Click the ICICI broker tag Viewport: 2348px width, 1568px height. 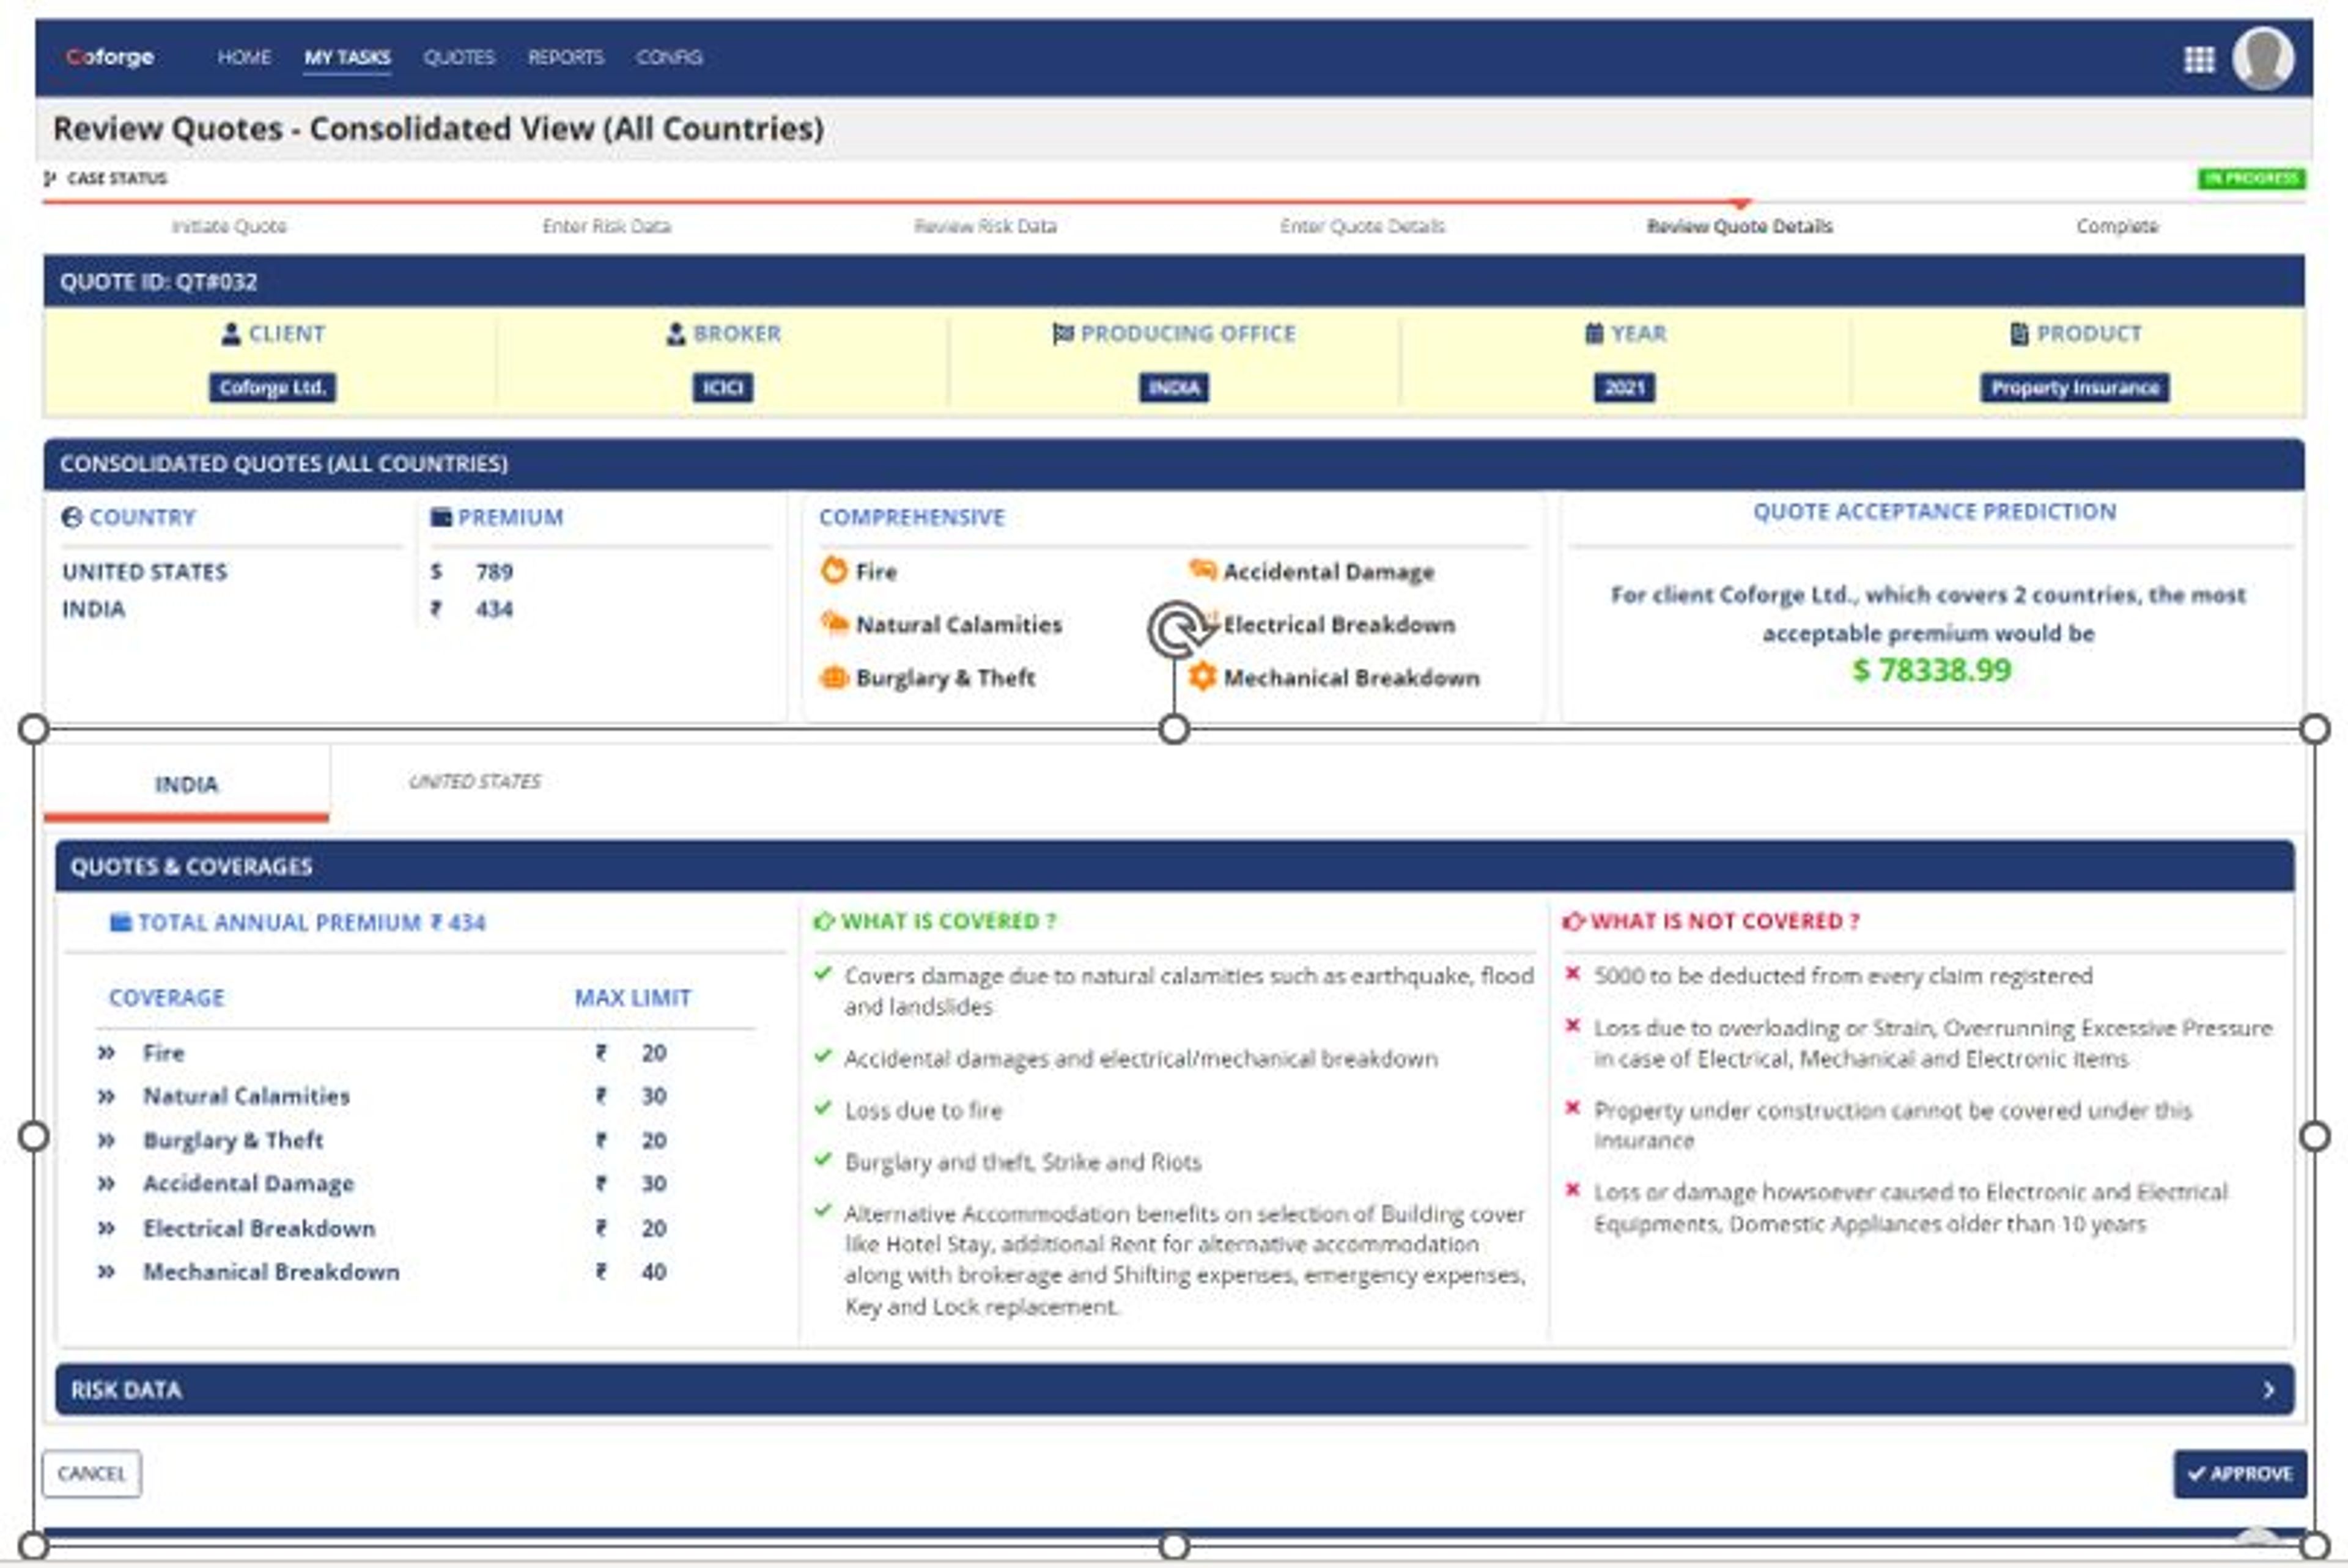coord(722,388)
